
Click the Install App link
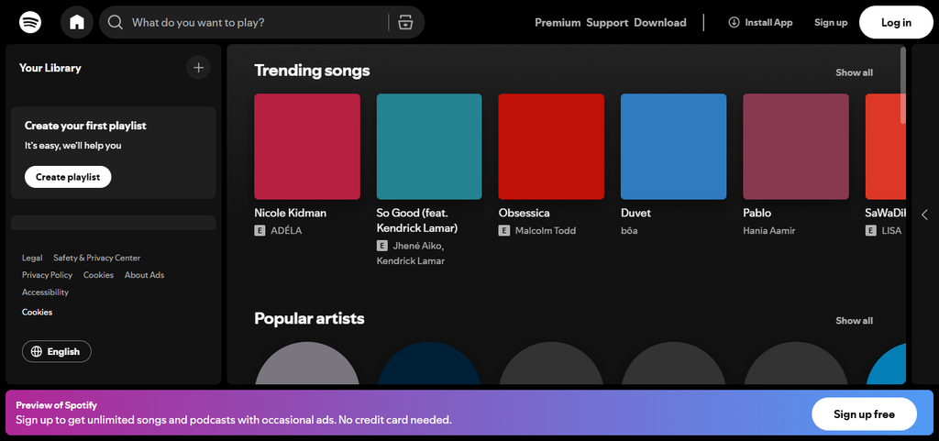point(760,23)
